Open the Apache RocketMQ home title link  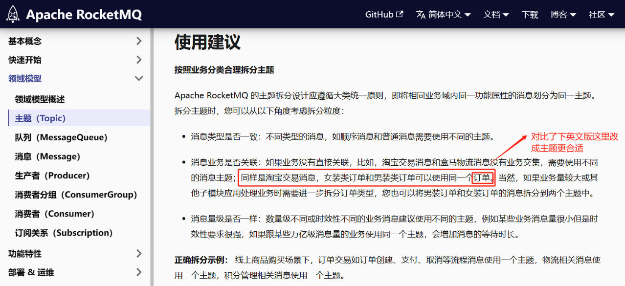84,15
